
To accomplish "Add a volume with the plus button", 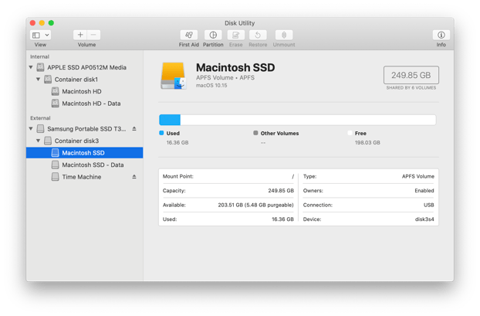I will [80, 35].
